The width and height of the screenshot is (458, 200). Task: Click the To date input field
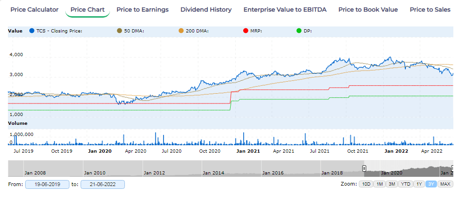pos(103,185)
